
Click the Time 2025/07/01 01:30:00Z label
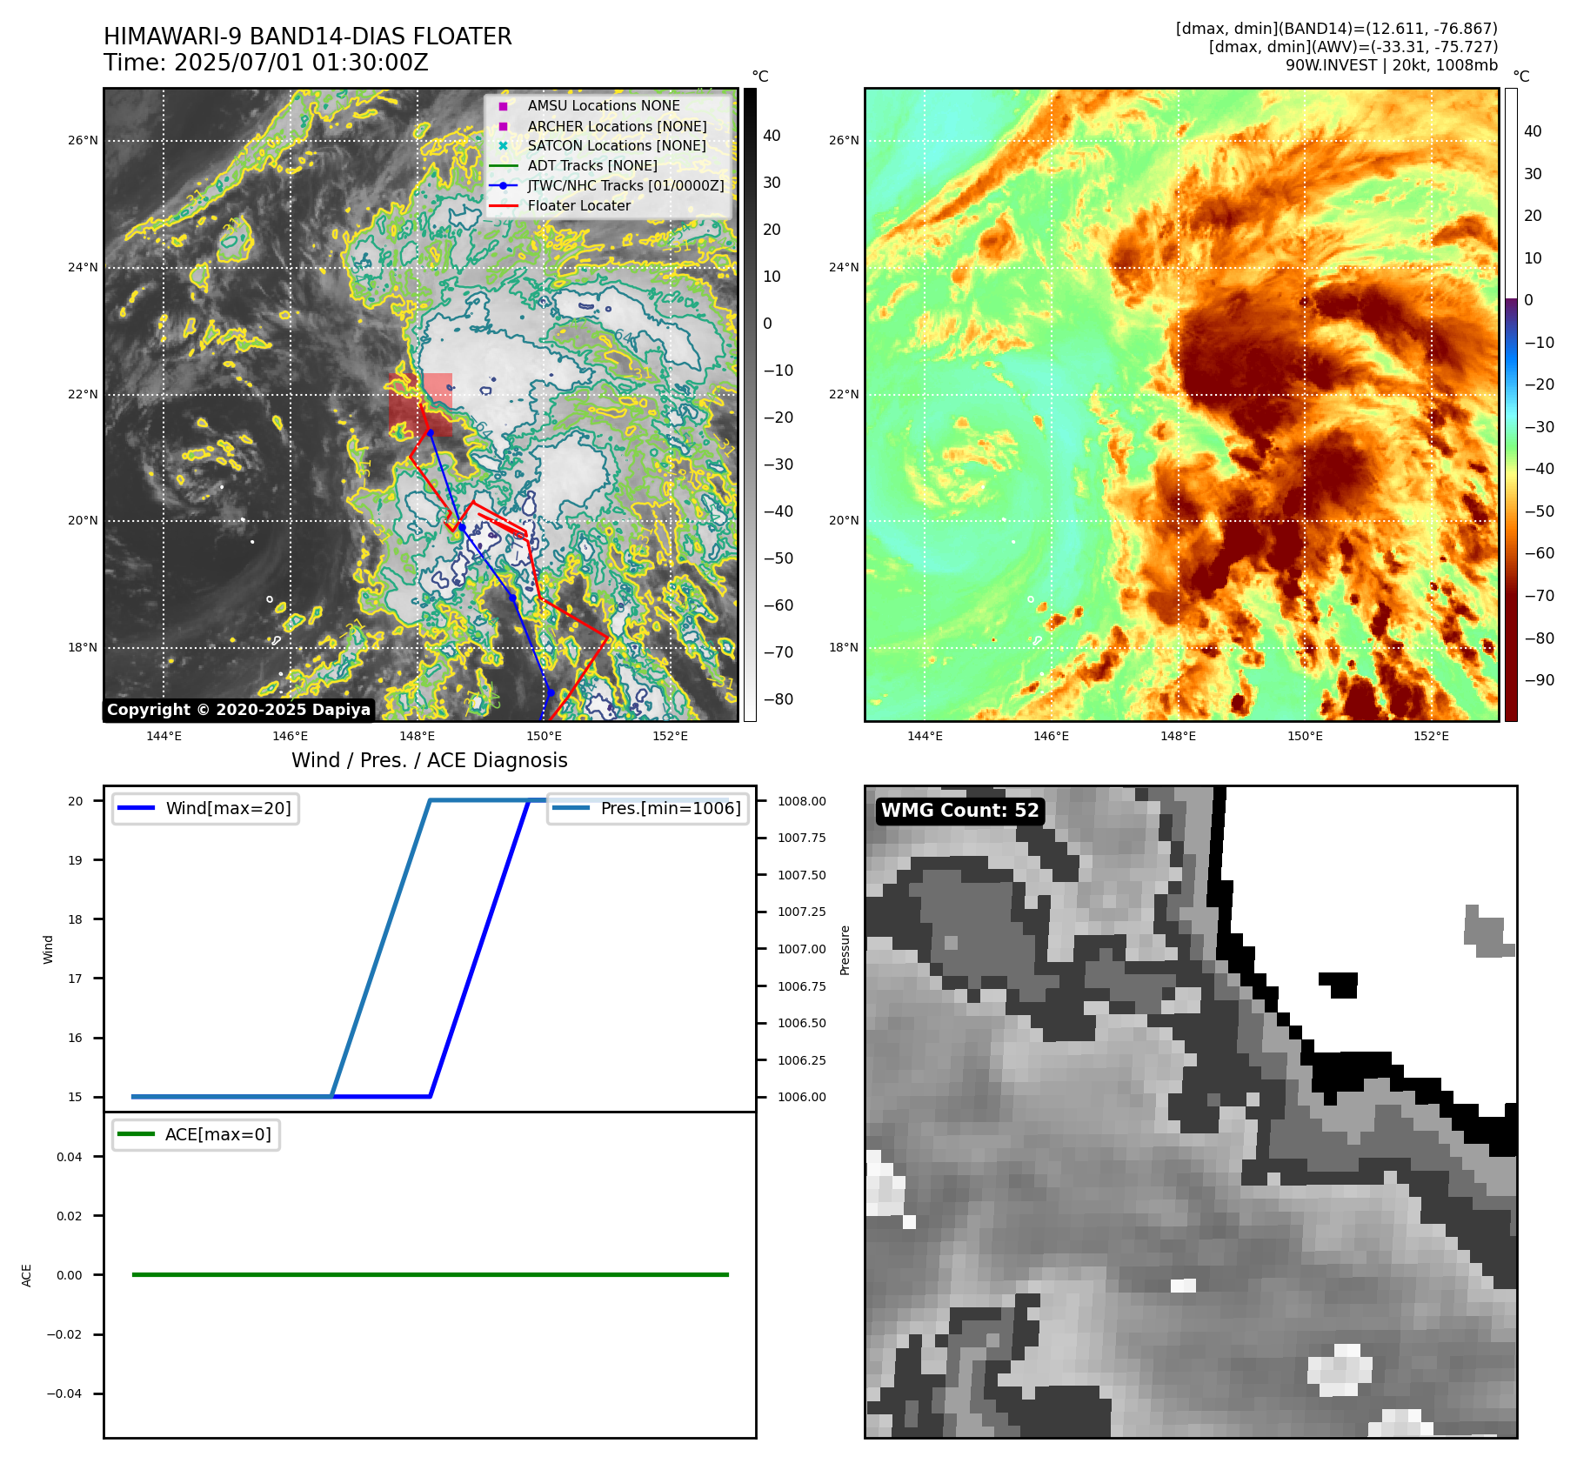[266, 63]
